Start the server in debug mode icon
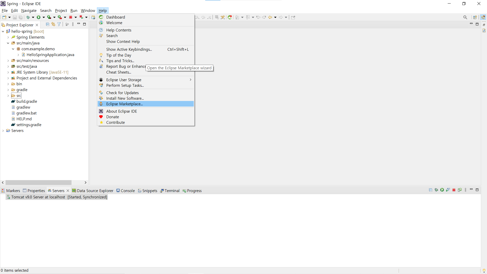This screenshot has width=487, height=274. click(436, 190)
